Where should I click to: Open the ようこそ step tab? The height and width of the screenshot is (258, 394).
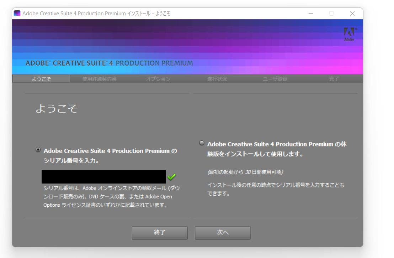point(41,79)
